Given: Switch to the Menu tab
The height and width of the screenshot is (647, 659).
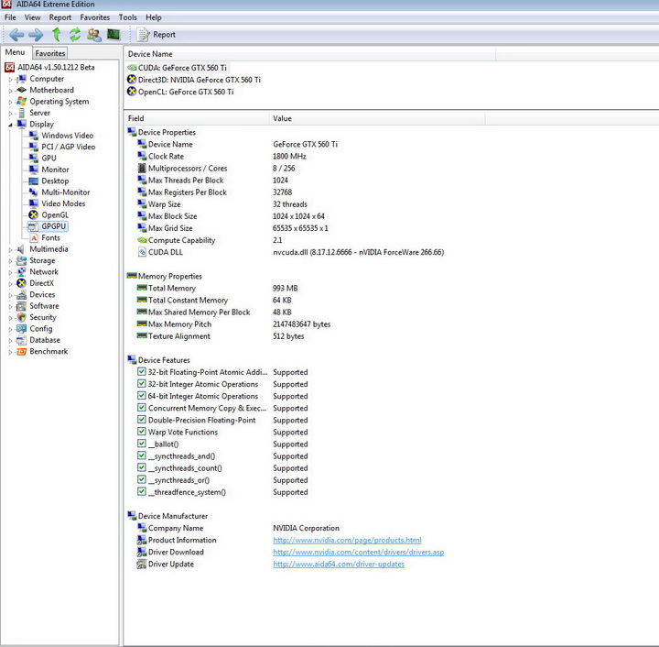Looking at the screenshot, I should 16,52.
